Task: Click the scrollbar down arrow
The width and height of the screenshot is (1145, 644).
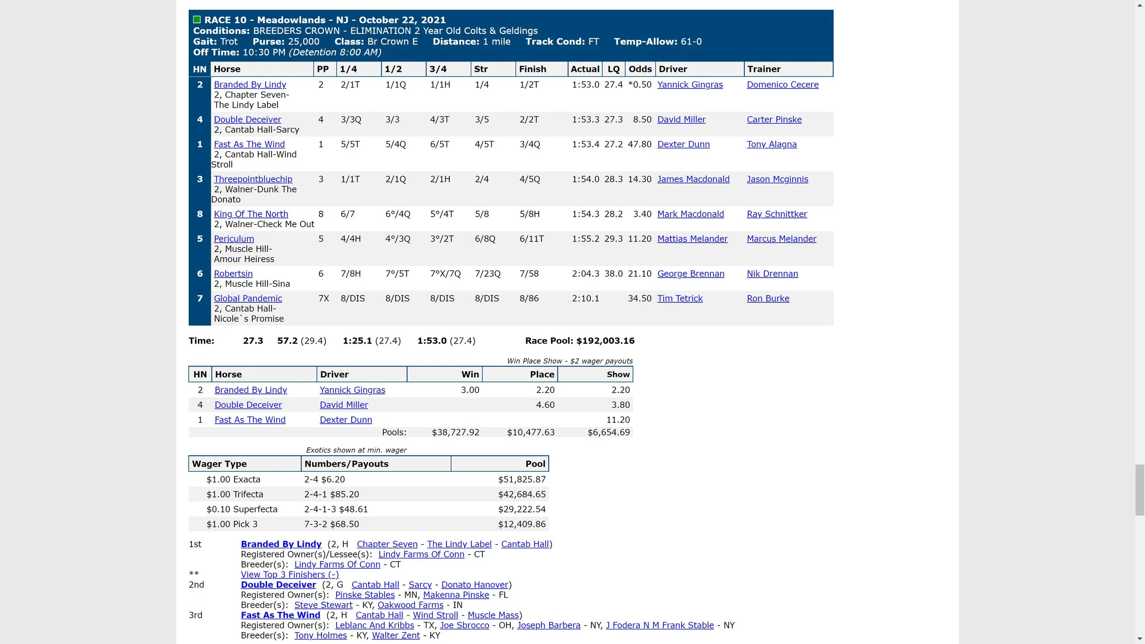Action: pyautogui.click(x=1140, y=639)
